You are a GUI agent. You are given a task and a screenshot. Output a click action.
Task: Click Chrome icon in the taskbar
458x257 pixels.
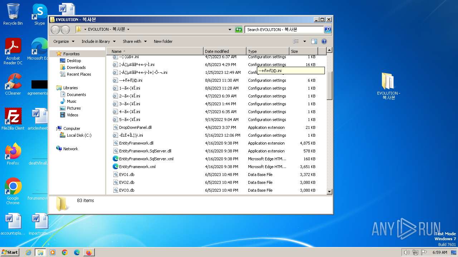(x=65, y=252)
